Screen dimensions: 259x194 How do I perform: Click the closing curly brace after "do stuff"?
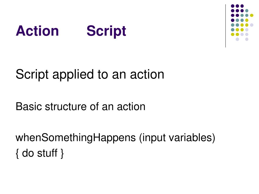(62, 154)
